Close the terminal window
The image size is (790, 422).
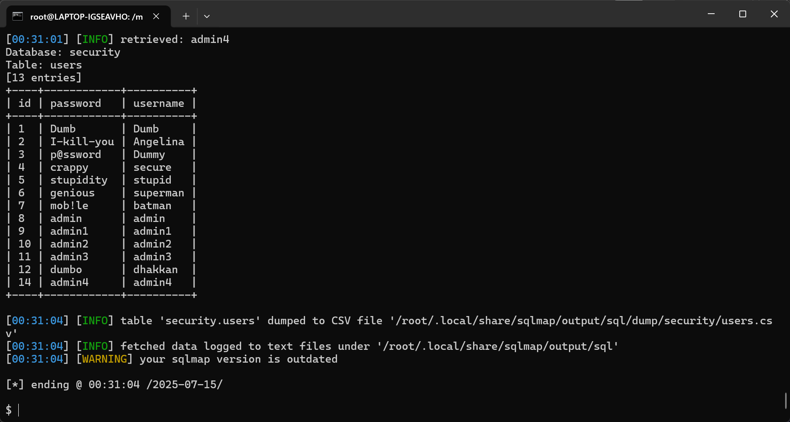[x=774, y=14]
